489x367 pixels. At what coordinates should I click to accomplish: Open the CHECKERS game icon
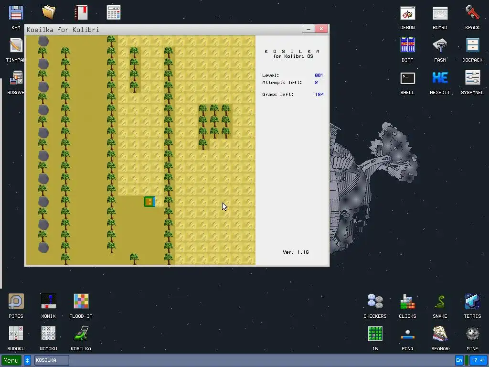(x=375, y=302)
